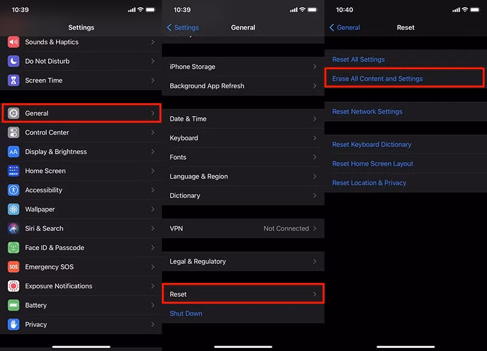Expand the Keyboard row chevron
This screenshot has height=351, width=487.
tap(315, 138)
